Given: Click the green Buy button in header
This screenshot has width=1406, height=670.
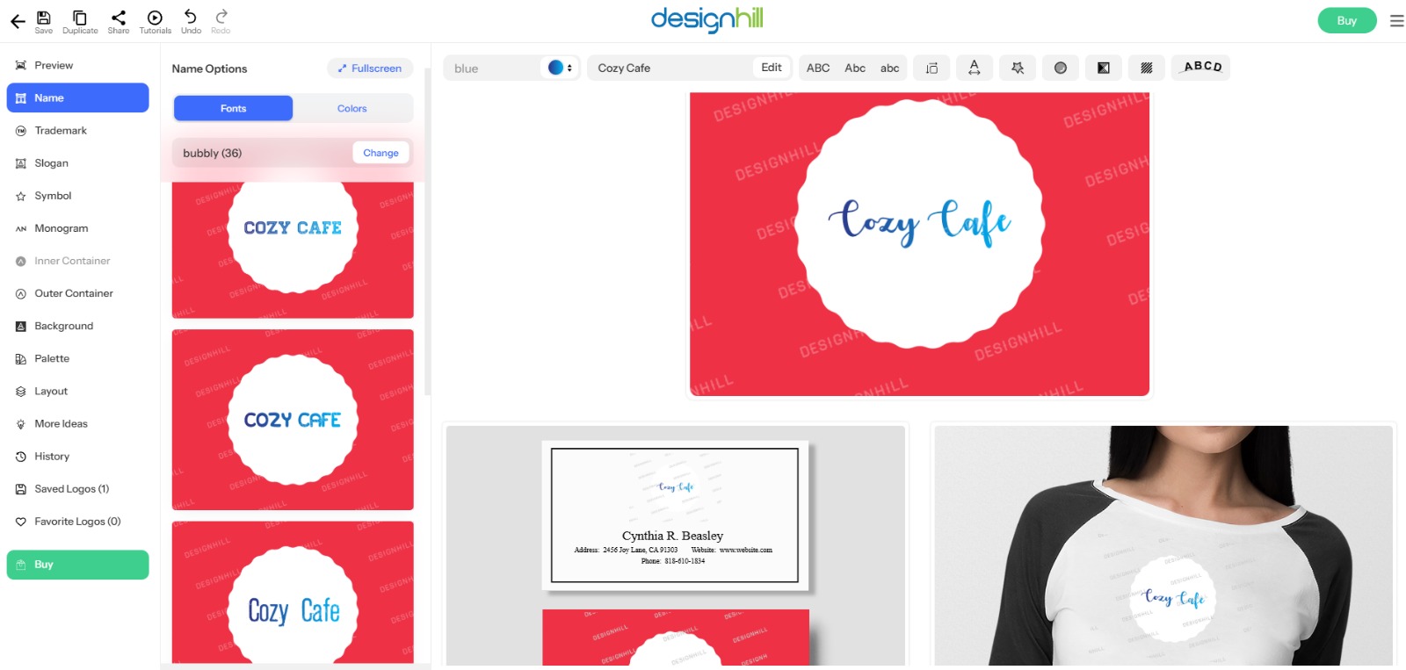Looking at the screenshot, I should [x=1346, y=20].
